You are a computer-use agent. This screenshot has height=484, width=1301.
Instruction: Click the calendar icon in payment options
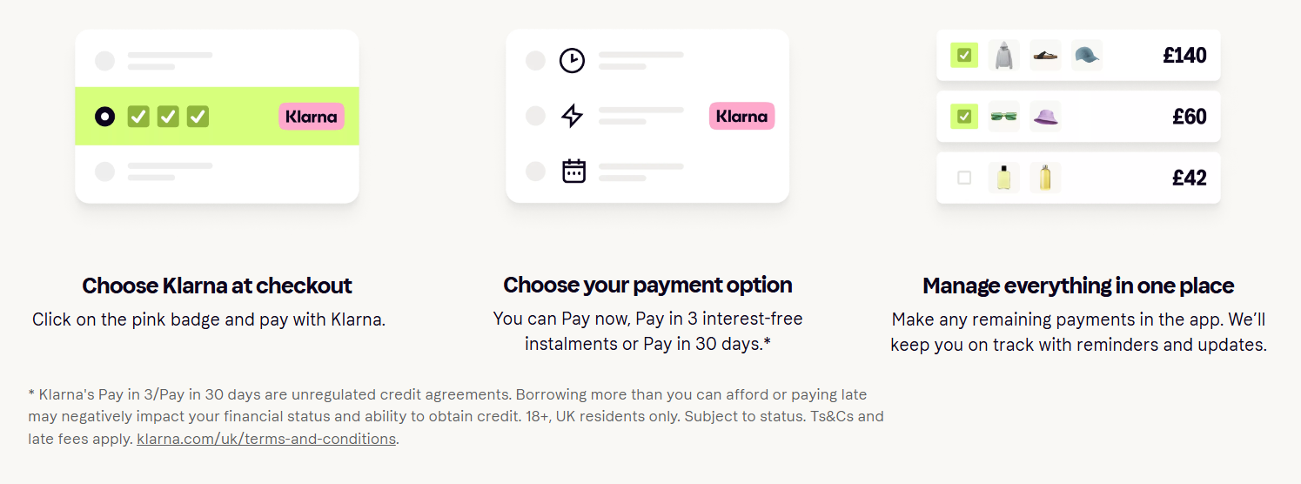(x=573, y=171)
